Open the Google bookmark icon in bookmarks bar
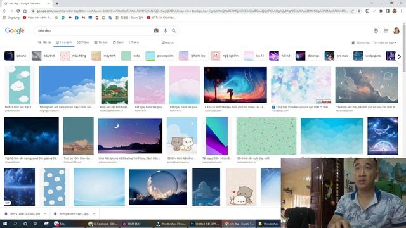Viewport: 406px width, 228px height. tap(56, 18)
